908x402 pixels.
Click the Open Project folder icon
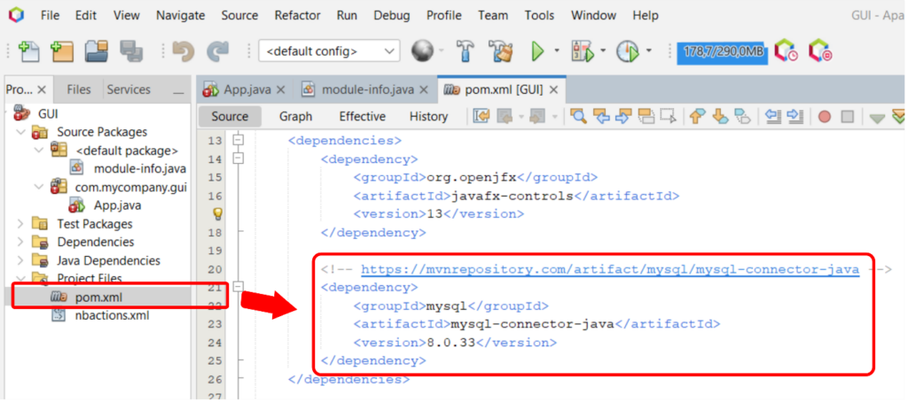click(x=96, y=51)
